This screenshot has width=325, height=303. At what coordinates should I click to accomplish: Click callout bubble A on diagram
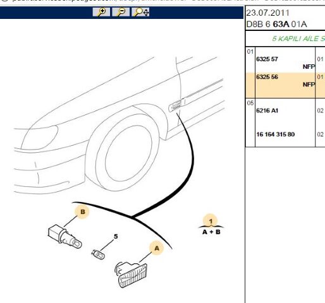(157, 249)
